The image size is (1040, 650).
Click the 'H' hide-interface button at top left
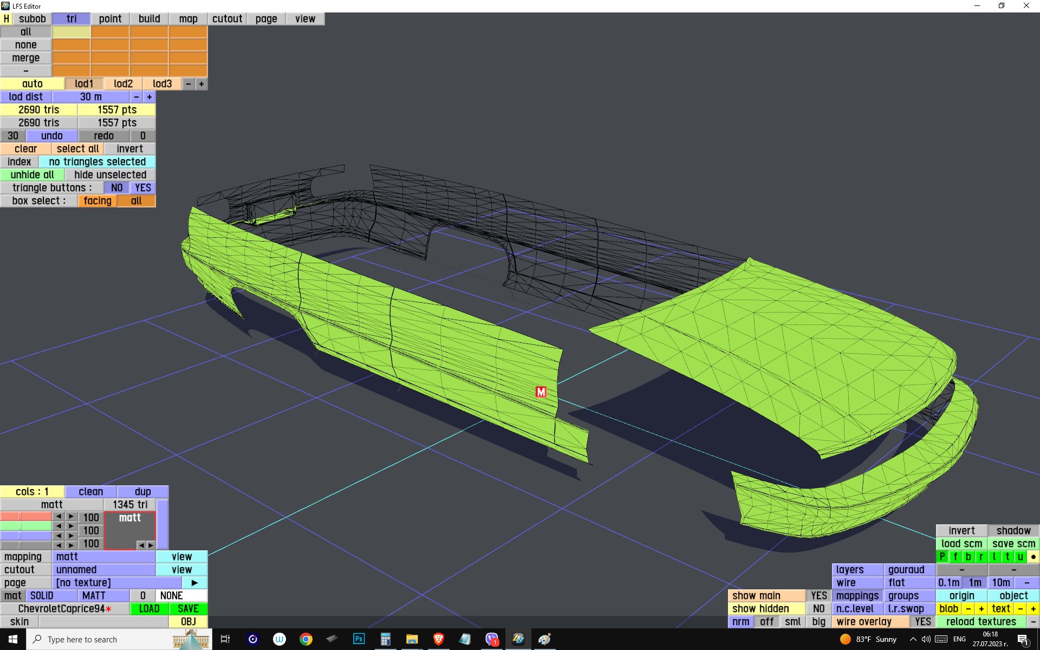6,18
